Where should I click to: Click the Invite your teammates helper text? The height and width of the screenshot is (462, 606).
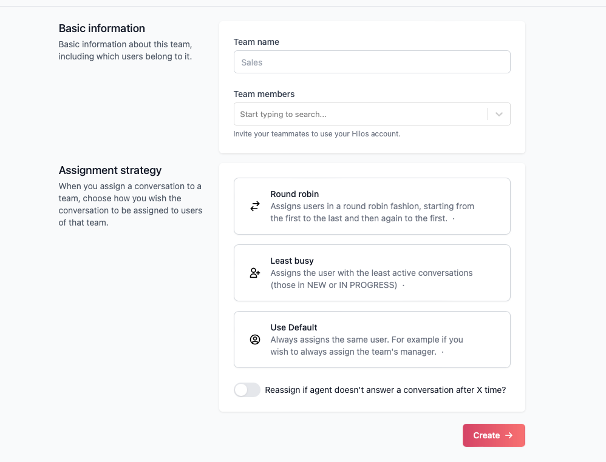point(316,133)
